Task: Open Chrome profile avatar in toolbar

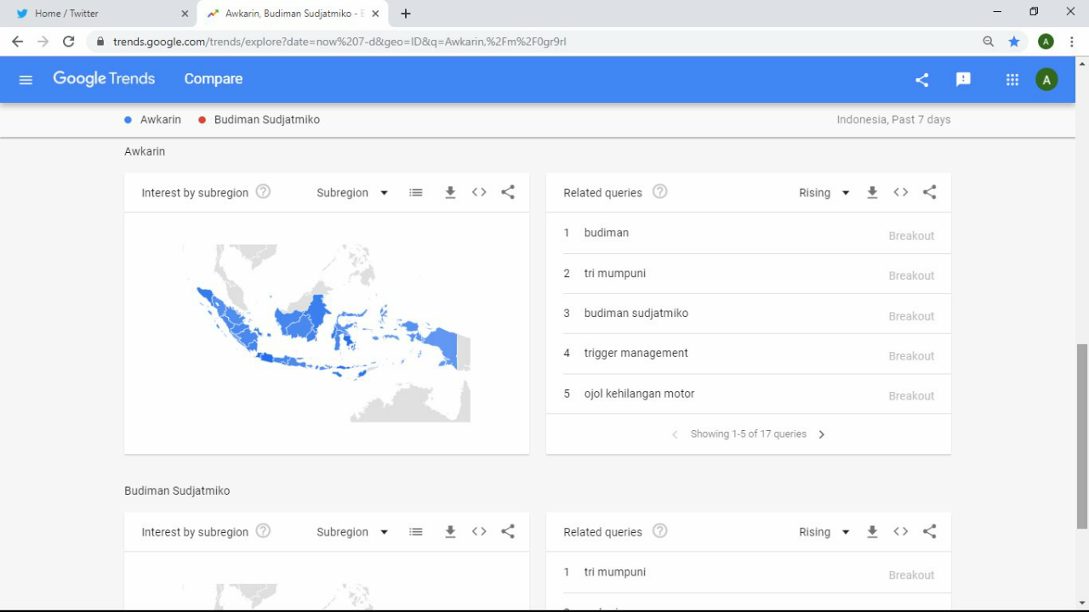Action: [1046, 41]
